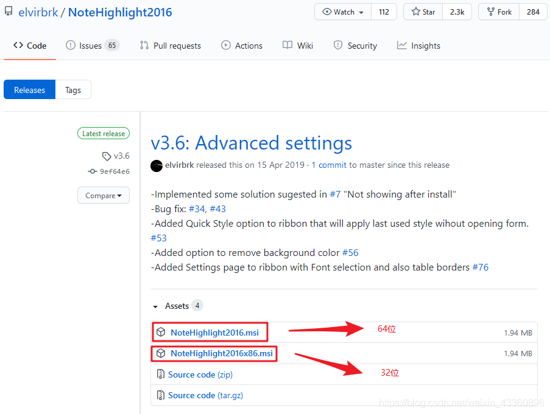This screenshot has height=414, width=550.
Task: Open the elvirbrk owner profile link
Action: point(38,12)
